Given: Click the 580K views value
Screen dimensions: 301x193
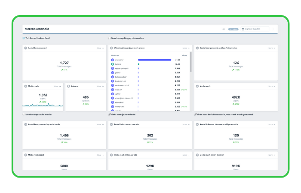Looking at the screenshot, I should pyautogui.click(x=64, y=166).
